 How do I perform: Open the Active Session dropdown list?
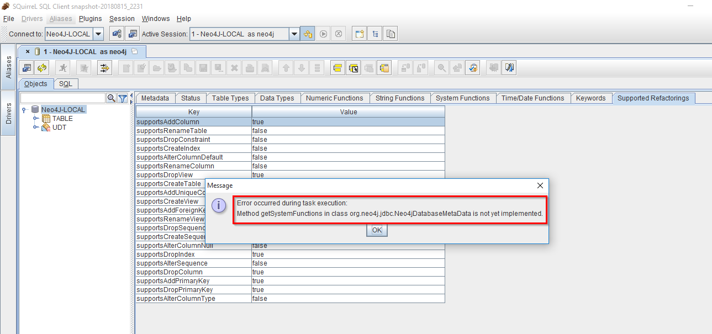(x=294, y=34)
